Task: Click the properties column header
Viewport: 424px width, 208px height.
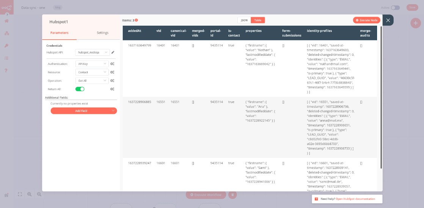Action: [x=253, y=31]
